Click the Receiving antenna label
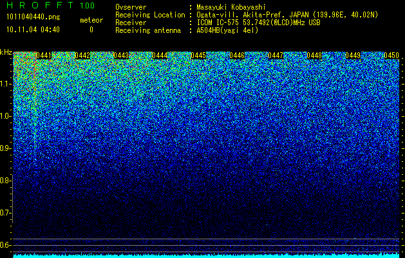 click(148, 30)
